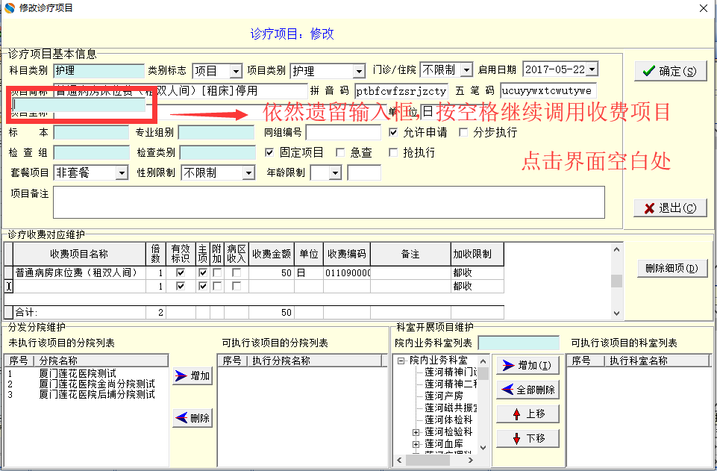The image size is (717, 471).
Task: Click the app icon in title bar
Action: pos(9,7)
